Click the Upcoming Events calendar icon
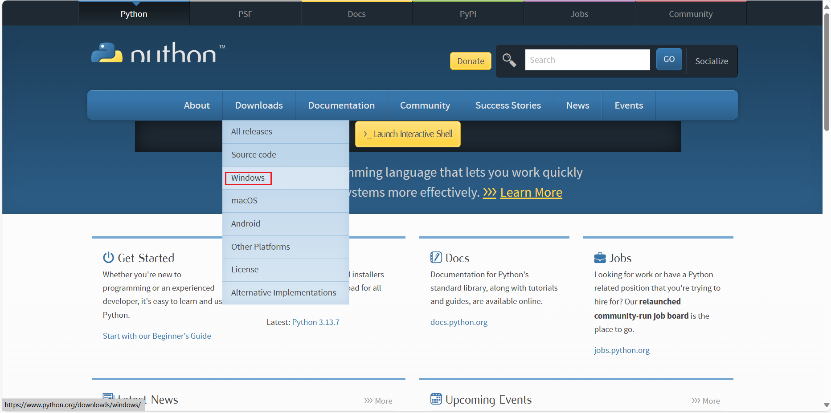The width and height of the screenshot is (831, 413). click(436, 399)
